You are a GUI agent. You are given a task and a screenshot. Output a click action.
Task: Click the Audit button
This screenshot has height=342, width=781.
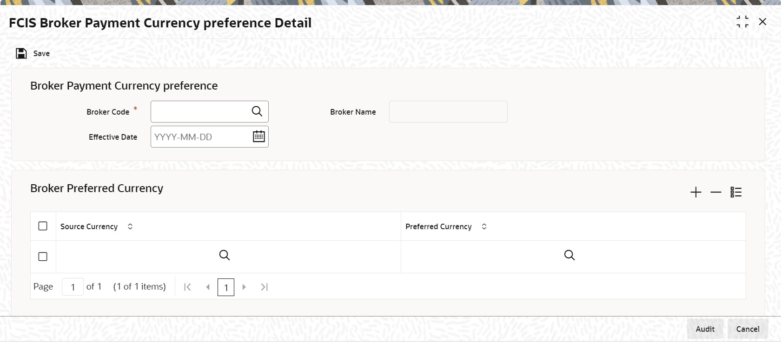705,329
